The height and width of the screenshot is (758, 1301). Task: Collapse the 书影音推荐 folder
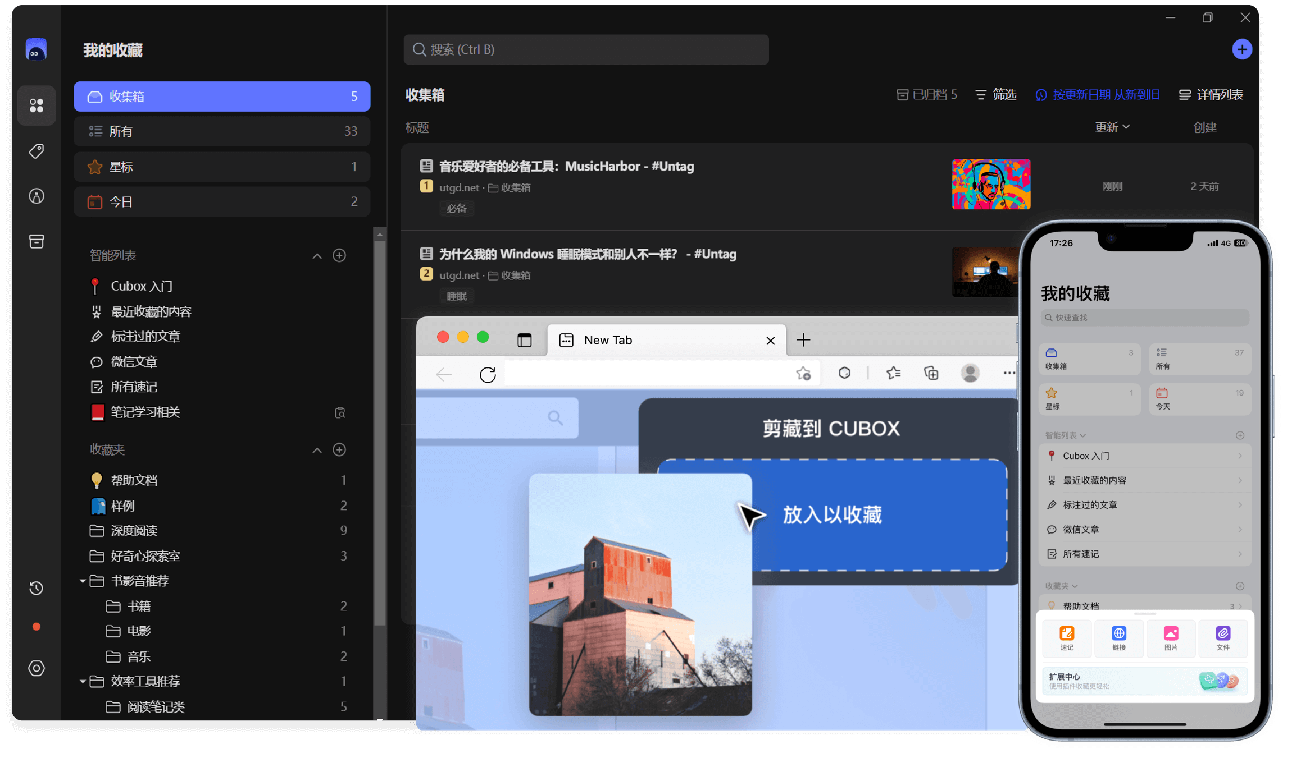pos(82,581)
